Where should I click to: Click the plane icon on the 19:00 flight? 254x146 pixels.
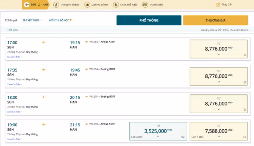point(44,124)
